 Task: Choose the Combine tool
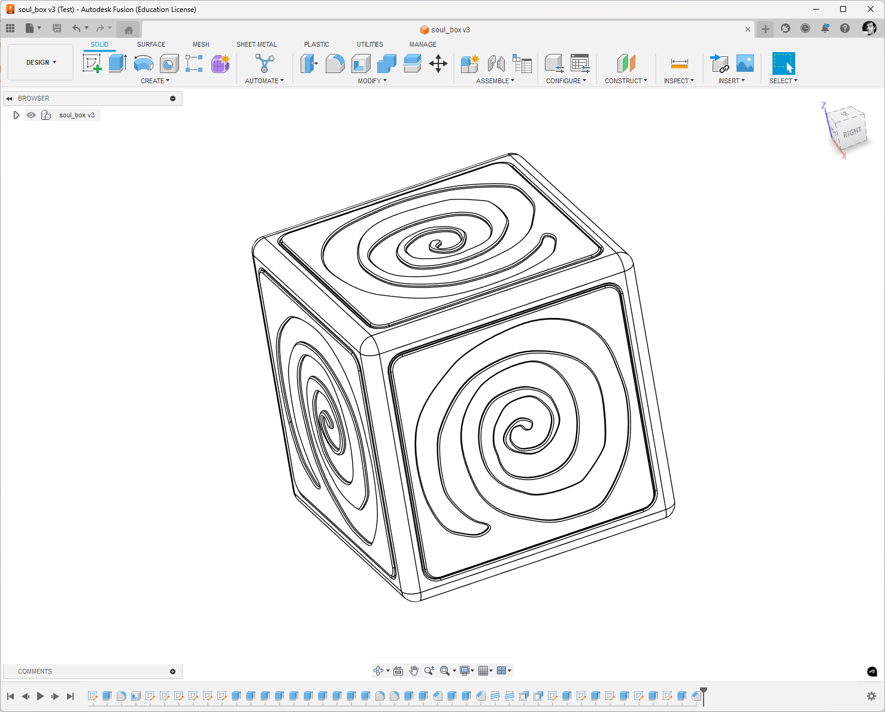pyautogui.click(x=387, y=63)
